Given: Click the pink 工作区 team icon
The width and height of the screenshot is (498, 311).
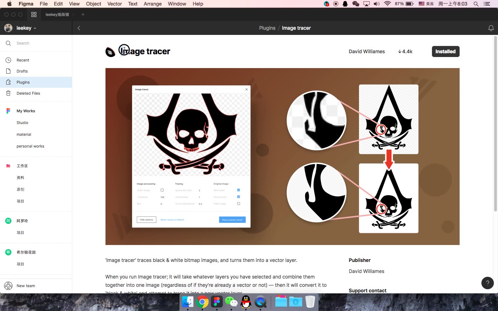Looking at the screenshot, I should 8,166.
